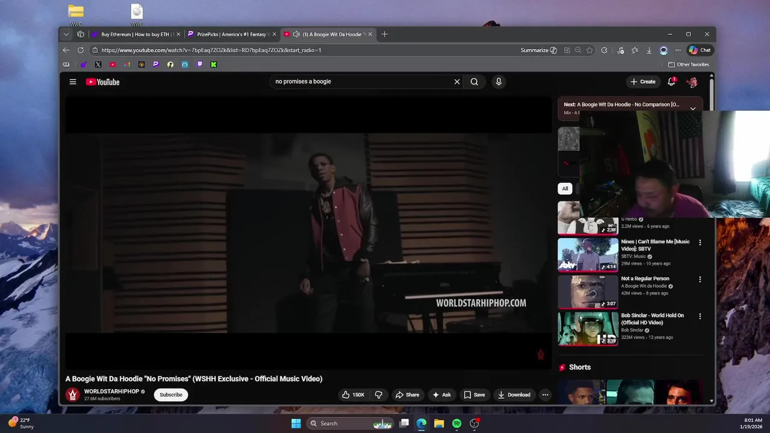The width and height of the screenshot is (770, 433).
Task: Switch to PrizePicks tab
Action: pyautogui.click(x=232, y=34)
